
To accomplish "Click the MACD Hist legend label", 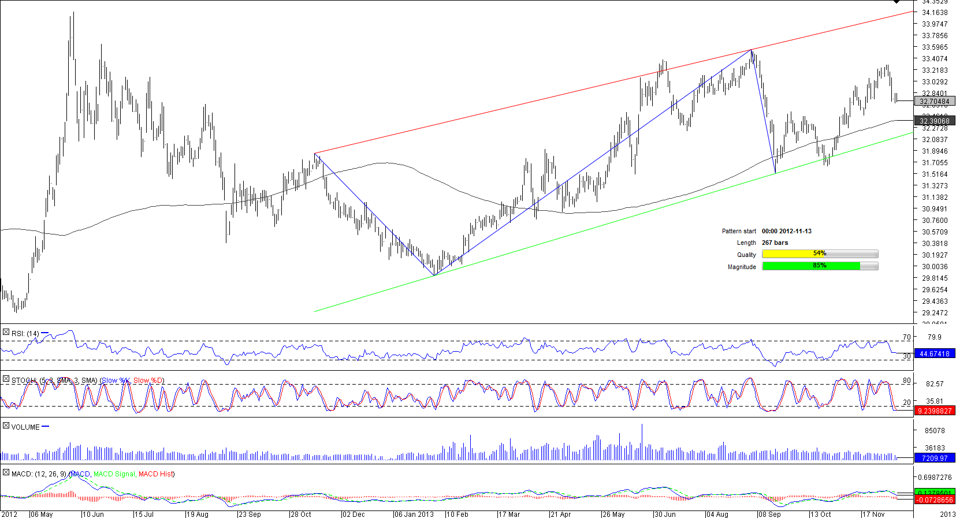I will point(155,474).
